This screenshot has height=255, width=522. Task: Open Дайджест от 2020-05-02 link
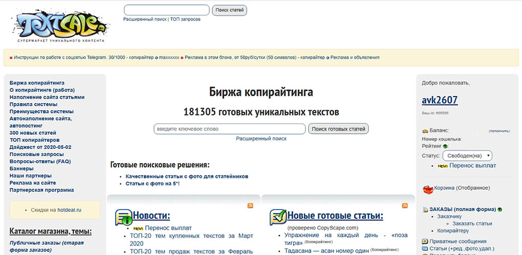coord(40,147)
